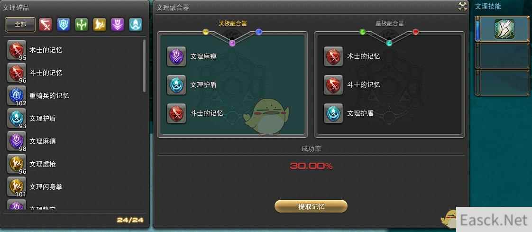Close the 文理融合器 window
The width and height of the screenshot is (532, 232).
coord(462,7)
